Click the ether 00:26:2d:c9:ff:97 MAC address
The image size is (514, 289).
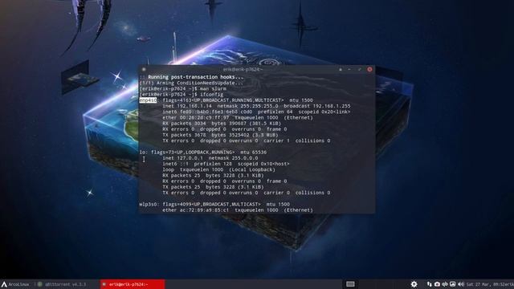click(x=196, y=118)
